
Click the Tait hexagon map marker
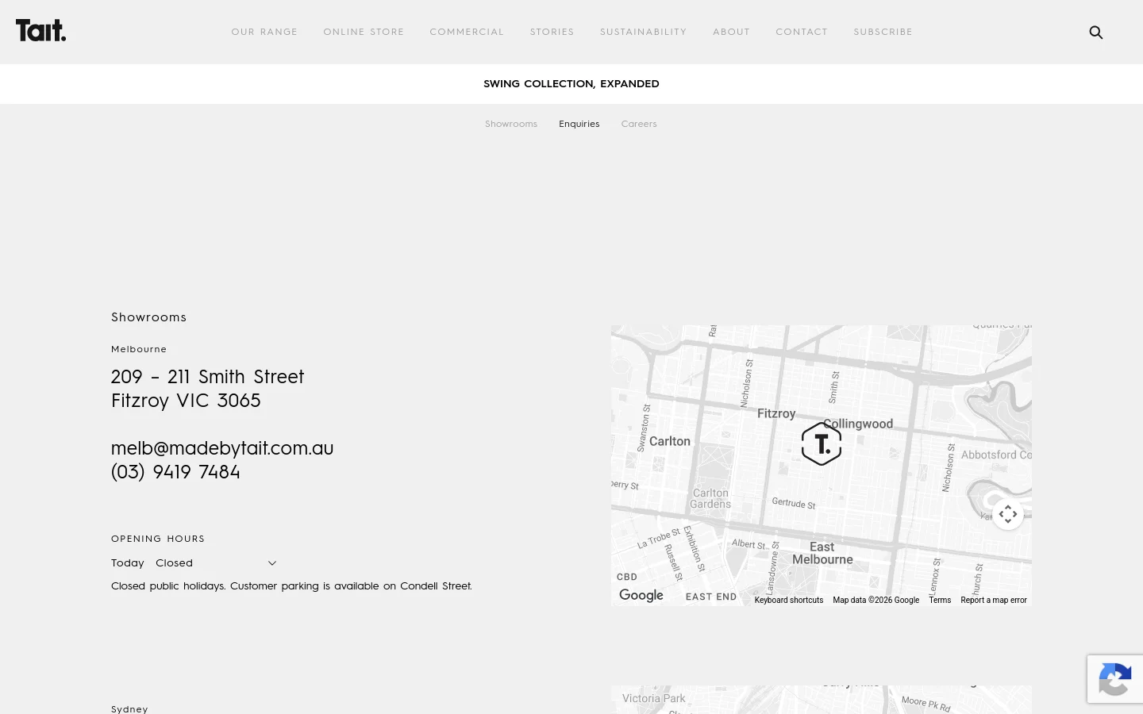click(x=822, y=443)
